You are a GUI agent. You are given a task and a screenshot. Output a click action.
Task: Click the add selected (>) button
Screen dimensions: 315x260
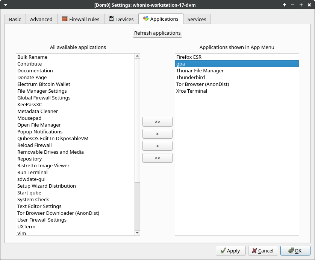tap(157, 134)
